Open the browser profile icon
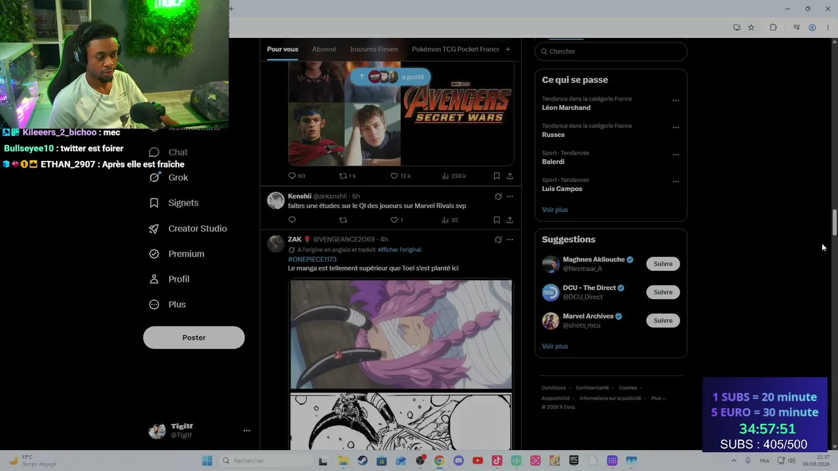 (x=812, y=27)
